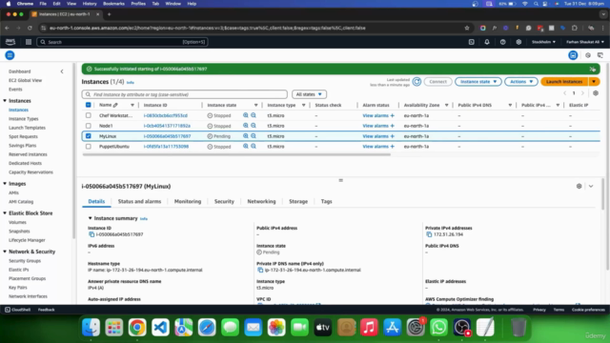Uncheck the MyLinux instance checkbox
Viewport: 610px width, 343px height.
[x=89, y=136]
